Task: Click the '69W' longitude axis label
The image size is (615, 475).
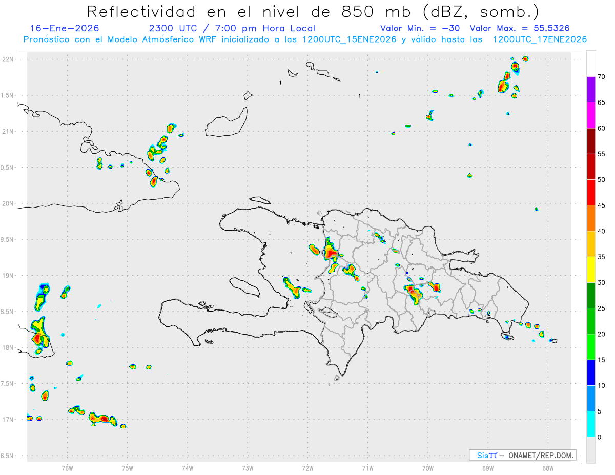Action: point(488,467)
